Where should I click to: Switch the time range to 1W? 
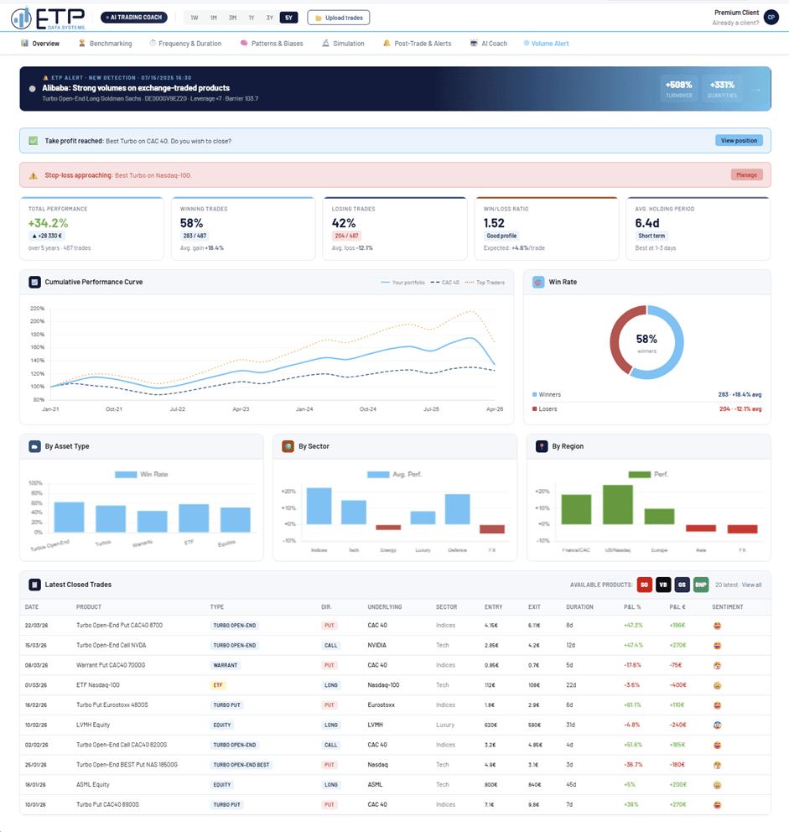195,18
